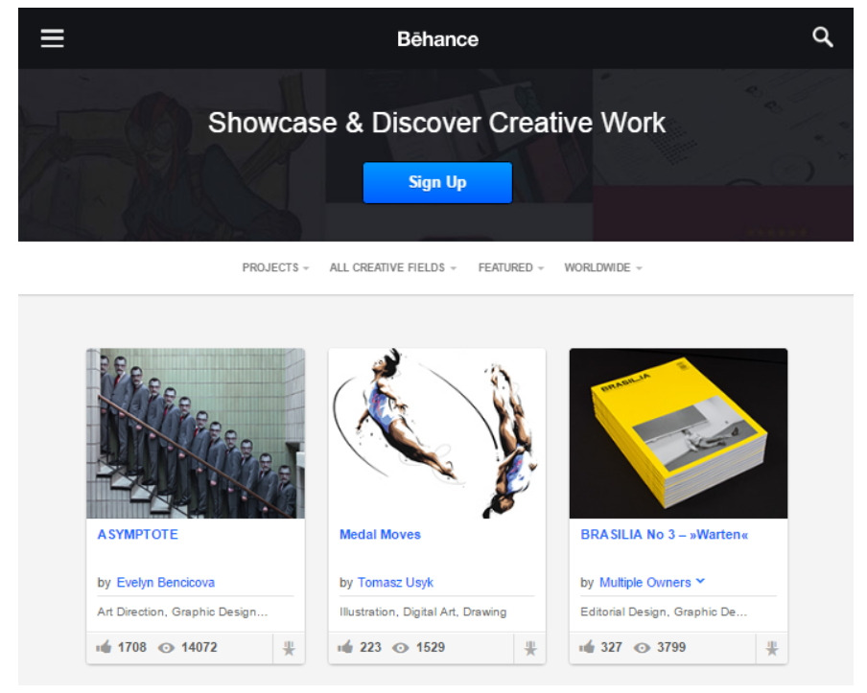Click the Art Direction, Graphic Design fields text
This screenshot has height=693, width=867.
pyautogui.click(x=182, y=612)
